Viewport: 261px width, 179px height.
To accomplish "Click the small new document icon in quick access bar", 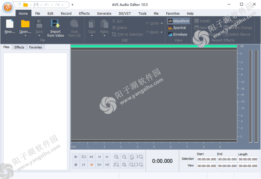I will 19,5.
